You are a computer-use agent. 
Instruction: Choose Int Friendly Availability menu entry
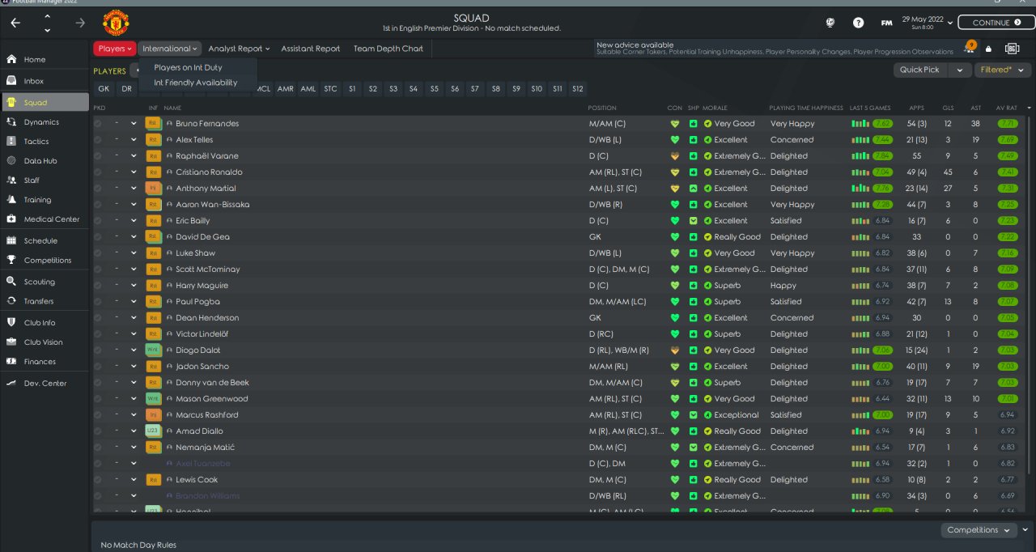coord(196,83)
